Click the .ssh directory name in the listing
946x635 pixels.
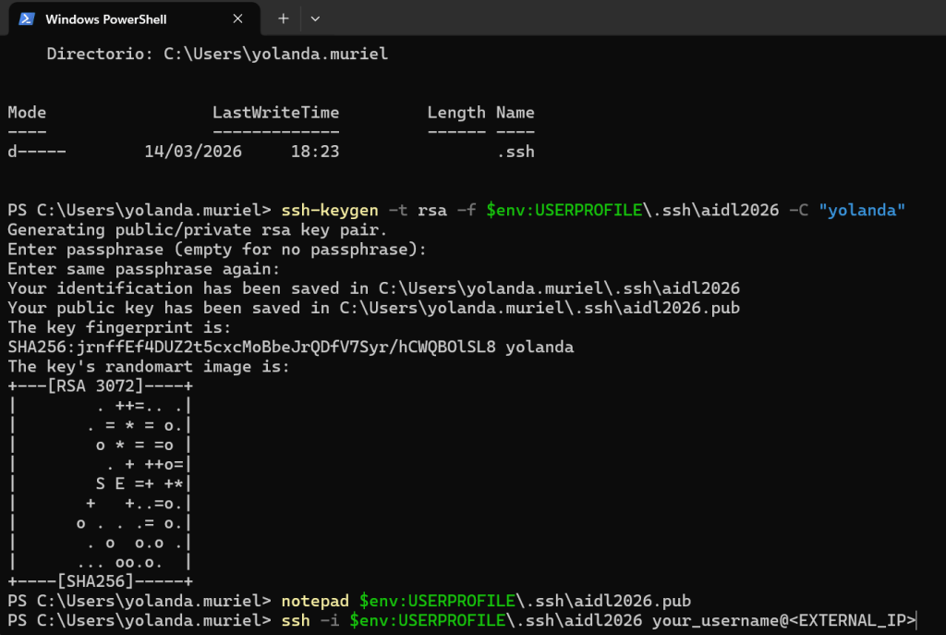coord(515,152)
